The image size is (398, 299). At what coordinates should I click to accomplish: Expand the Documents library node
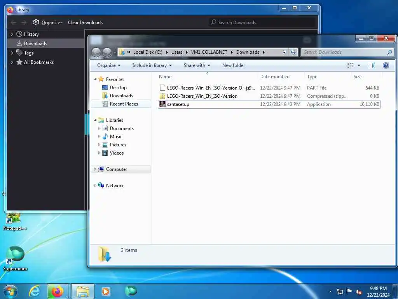(99, 128)
